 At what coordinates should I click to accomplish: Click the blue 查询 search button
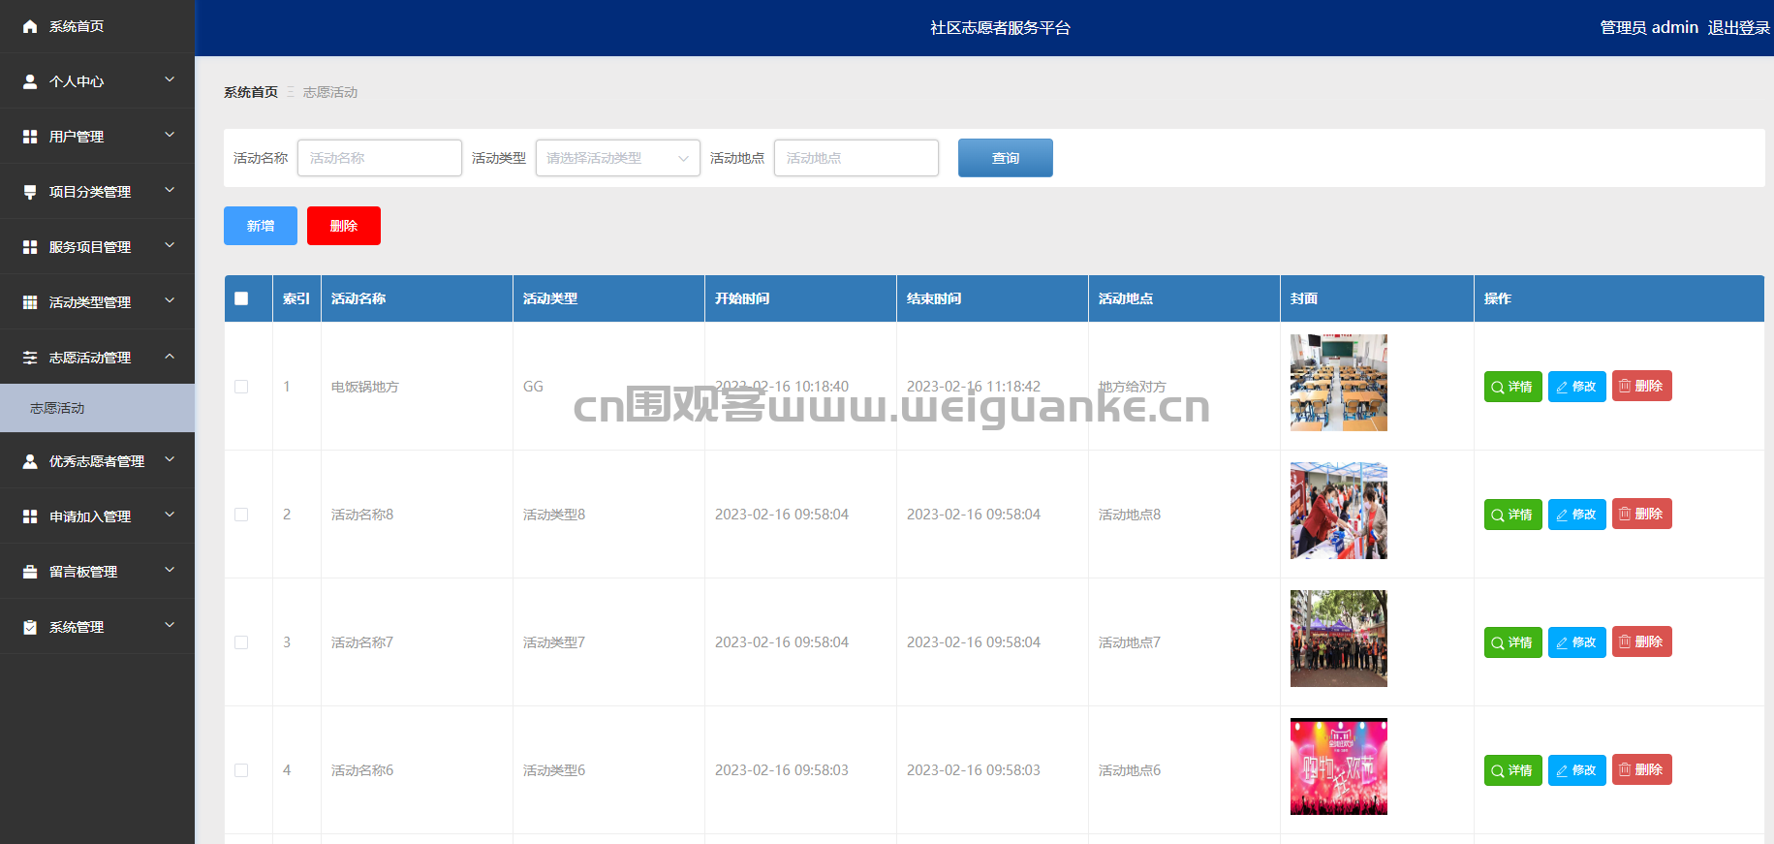click(x=1005, y=158)
